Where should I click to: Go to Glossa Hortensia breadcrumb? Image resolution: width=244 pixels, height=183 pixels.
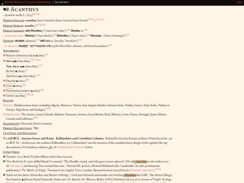point(38,2)
